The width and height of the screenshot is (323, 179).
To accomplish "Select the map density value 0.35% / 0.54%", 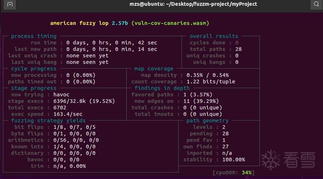I will click(x=208, y=75).
